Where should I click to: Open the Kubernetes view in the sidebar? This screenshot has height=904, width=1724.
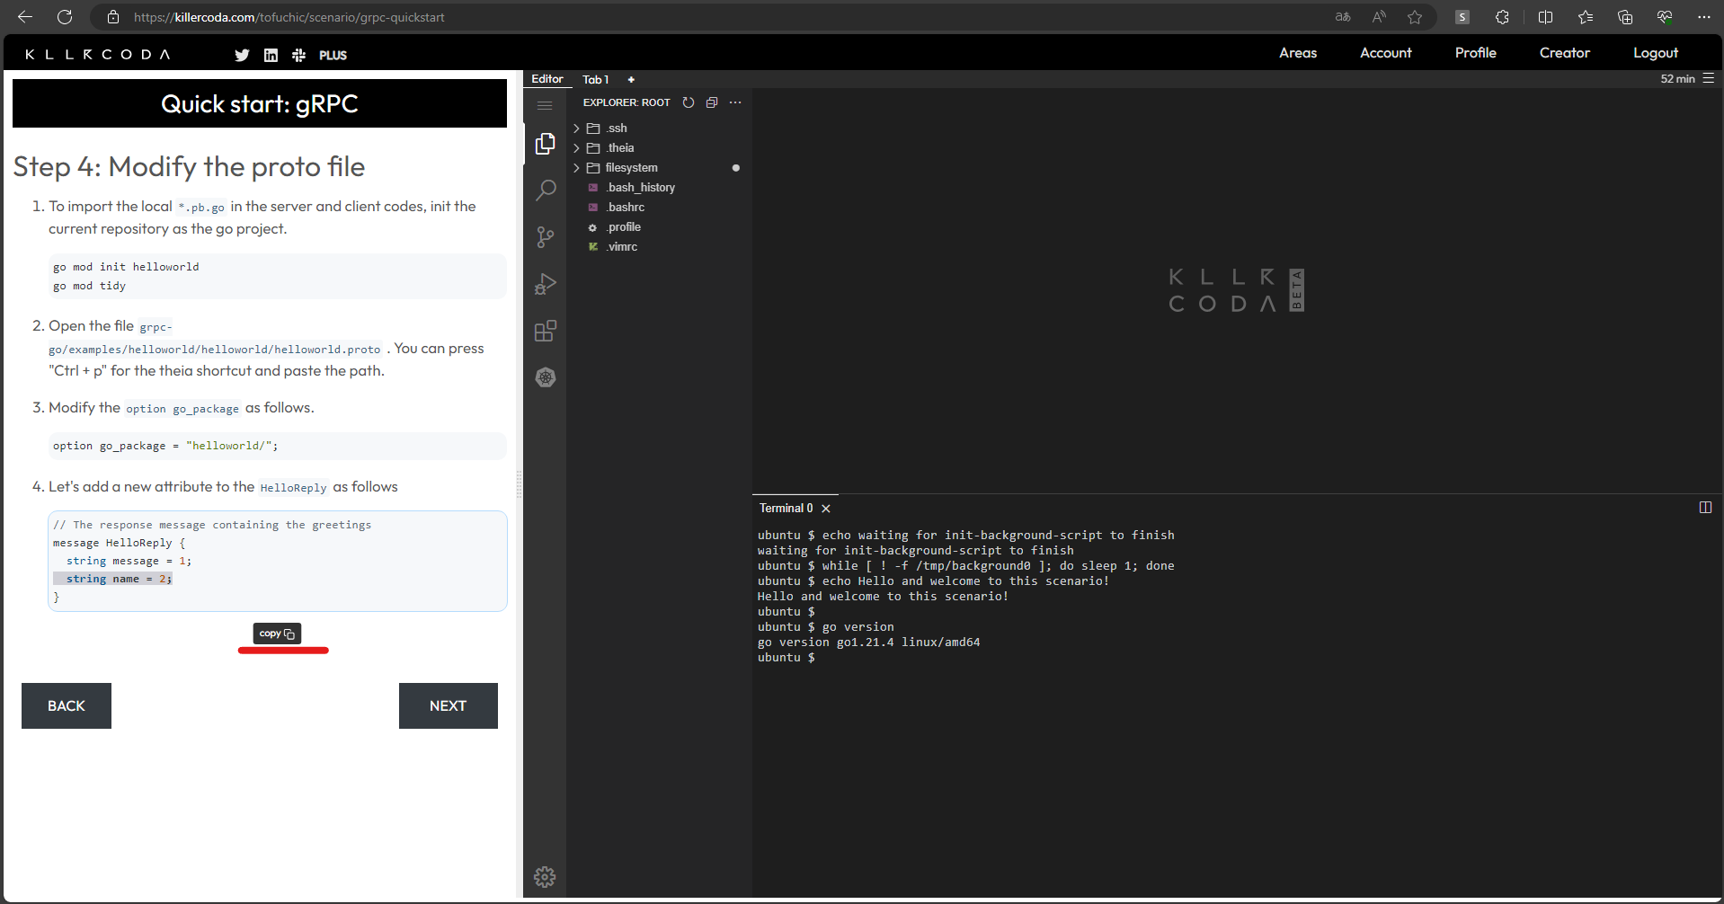click(545, 377)
